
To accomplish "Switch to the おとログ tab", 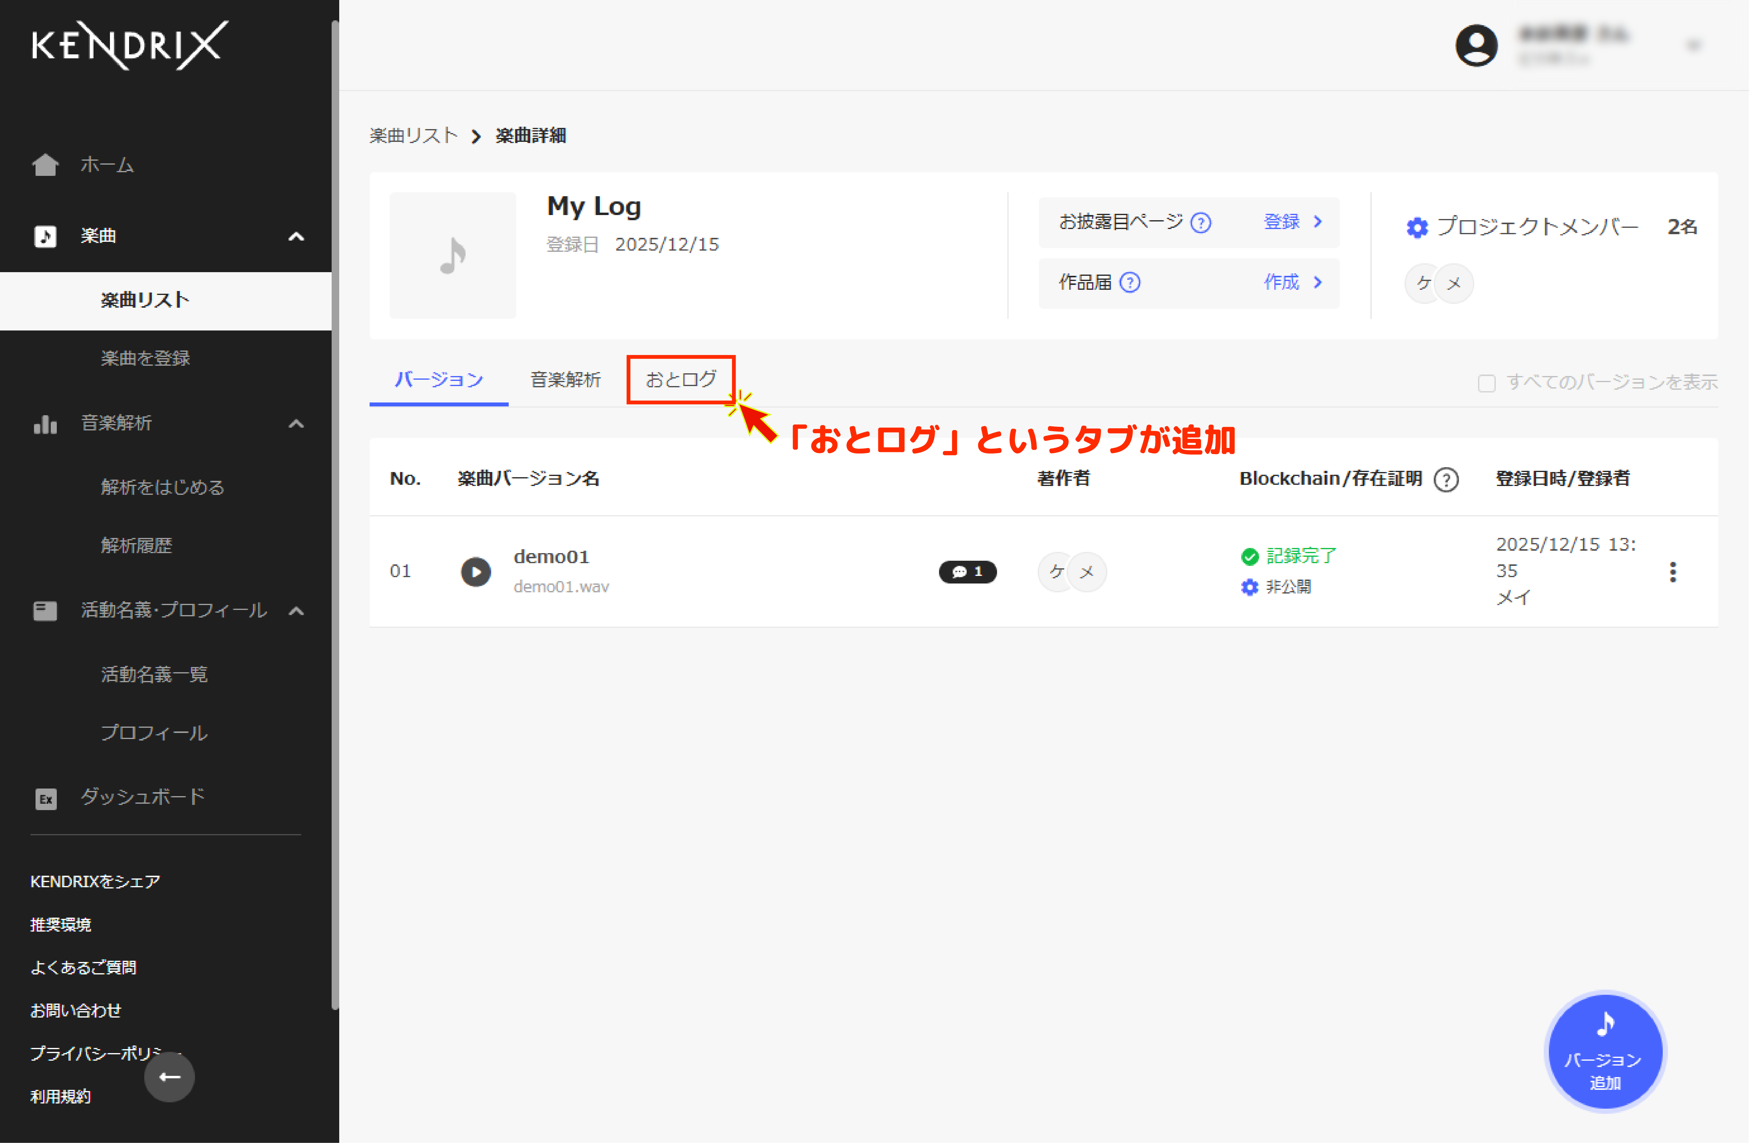I will 681,379.
